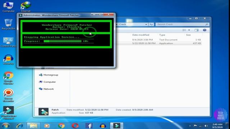
Task: Sort files by the Size column header
Action: 188,35
